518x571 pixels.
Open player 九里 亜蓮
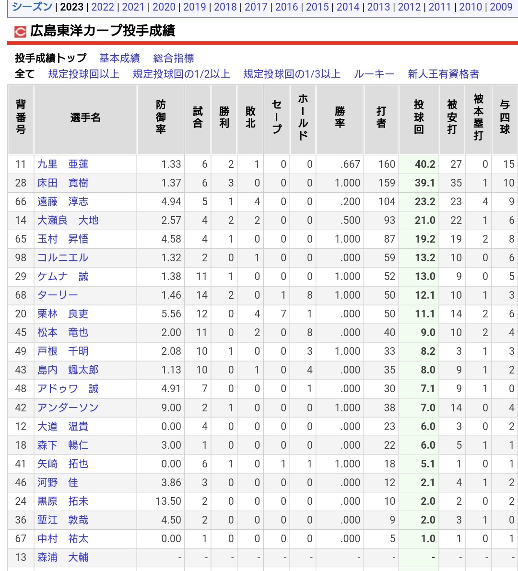coord(63,164)
